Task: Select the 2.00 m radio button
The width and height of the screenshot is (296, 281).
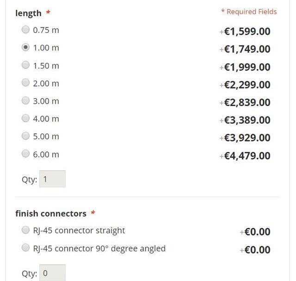Action: coord(26,83)
